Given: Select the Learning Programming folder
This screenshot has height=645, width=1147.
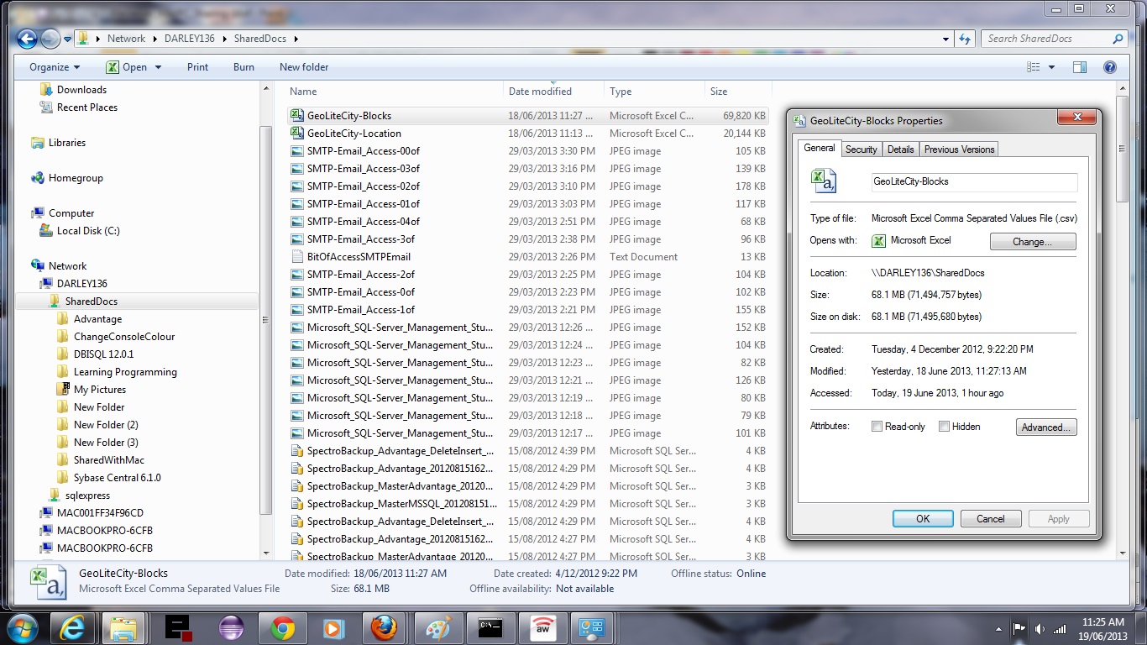Looking at the screenshot, I should [125, 372].
